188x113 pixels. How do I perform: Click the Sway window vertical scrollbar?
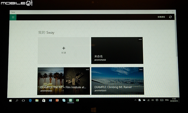(176, 36)
